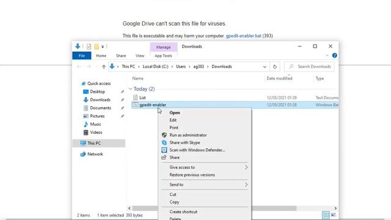Sort by the Type column header
The height and width of the screenshot is (220, 391).
(x=320, y=78)
